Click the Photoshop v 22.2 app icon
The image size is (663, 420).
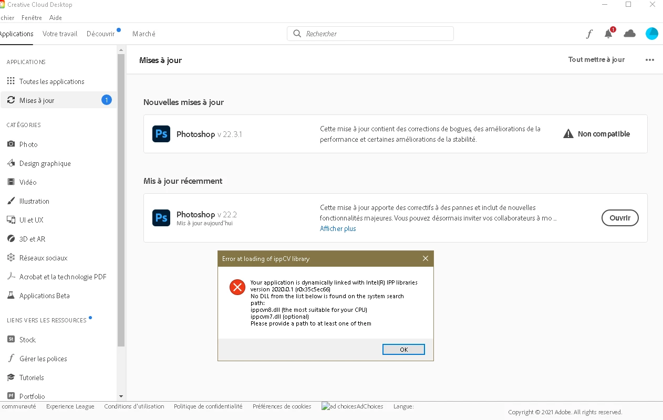[161, 217]
